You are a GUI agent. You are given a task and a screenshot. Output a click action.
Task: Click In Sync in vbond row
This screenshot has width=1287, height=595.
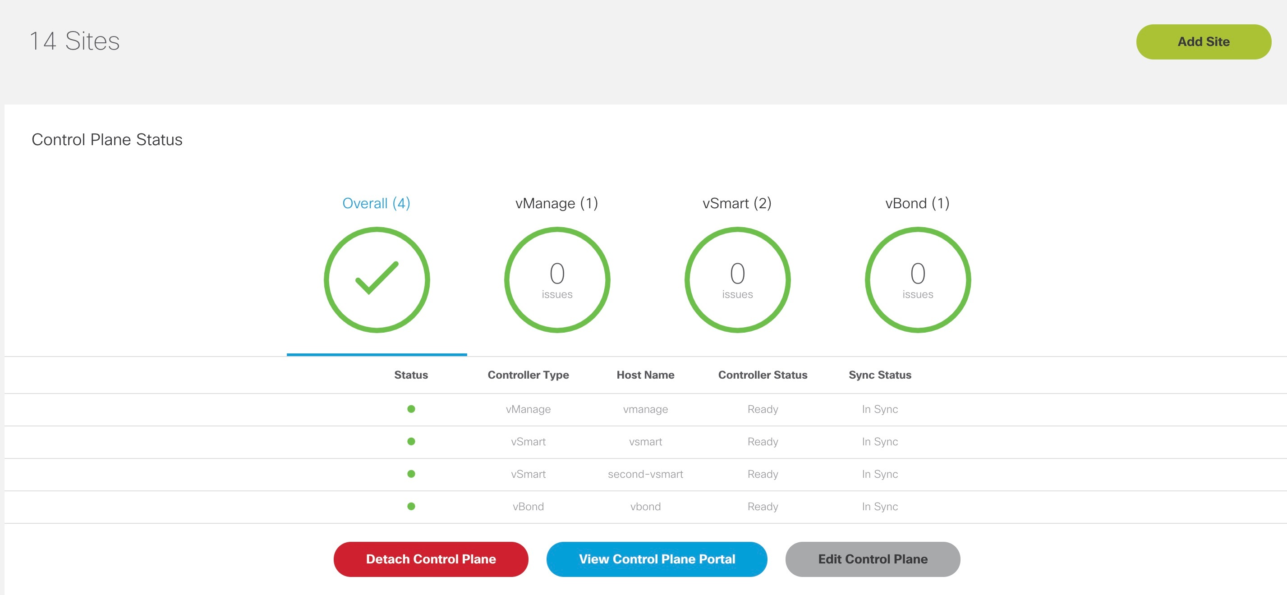pyautogui.click(x=879, y=507)
